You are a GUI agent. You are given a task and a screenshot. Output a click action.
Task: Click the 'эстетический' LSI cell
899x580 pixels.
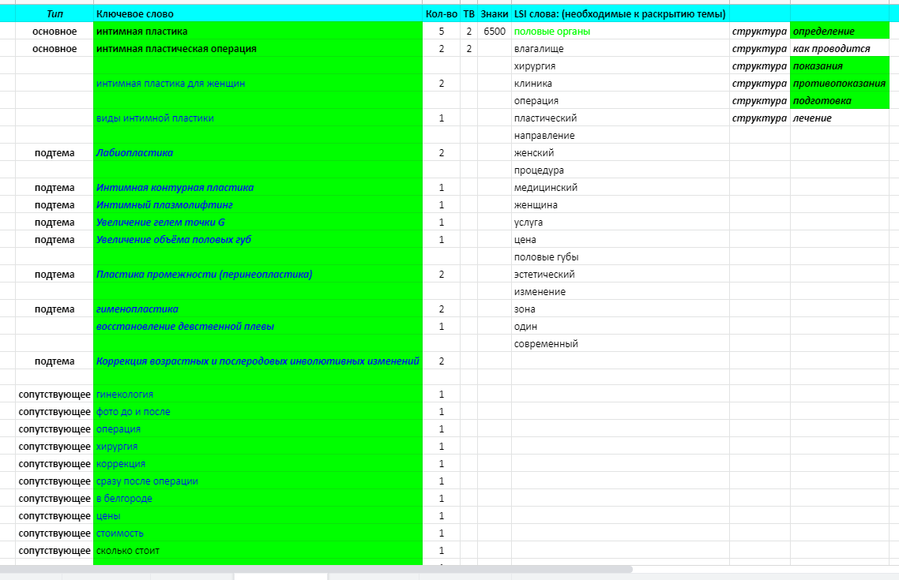tap(620, 275)
